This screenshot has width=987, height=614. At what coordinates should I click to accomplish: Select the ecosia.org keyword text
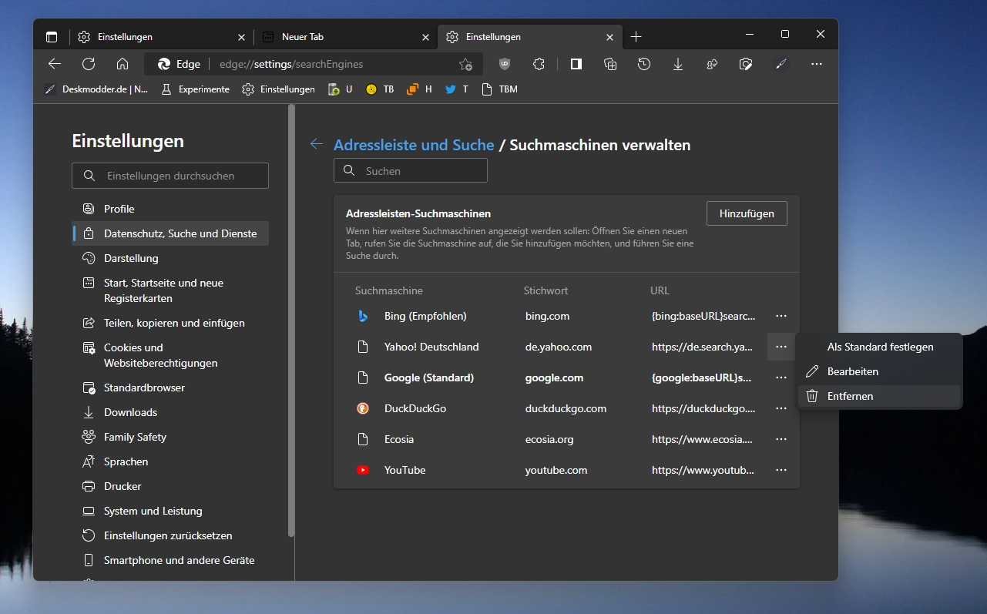point(549,439)
